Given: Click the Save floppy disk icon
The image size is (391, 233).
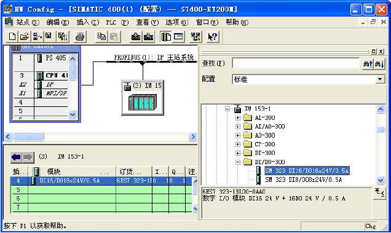Looking at the screenshot, I should point(49,37).
